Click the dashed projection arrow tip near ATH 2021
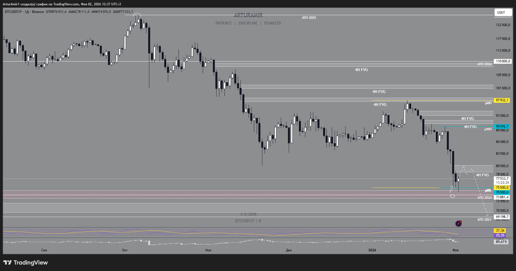 tap(487, 215)
